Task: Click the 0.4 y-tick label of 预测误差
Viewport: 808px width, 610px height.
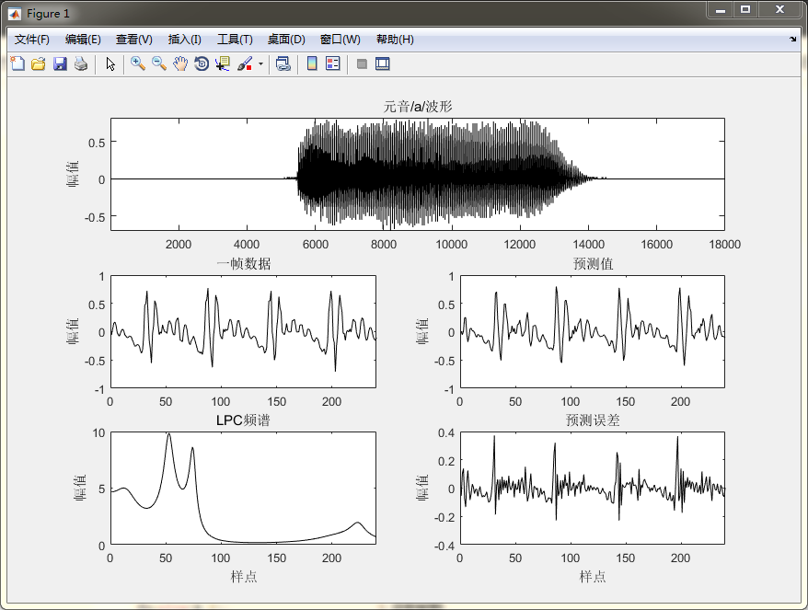Action: click(x=445, y=433)
